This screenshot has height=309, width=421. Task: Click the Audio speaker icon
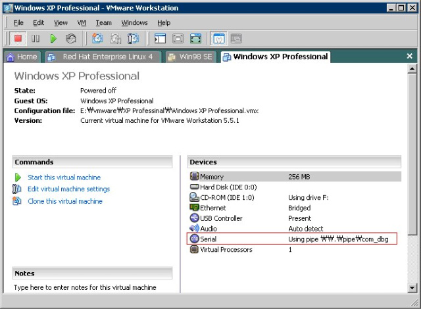coord(194,228)
